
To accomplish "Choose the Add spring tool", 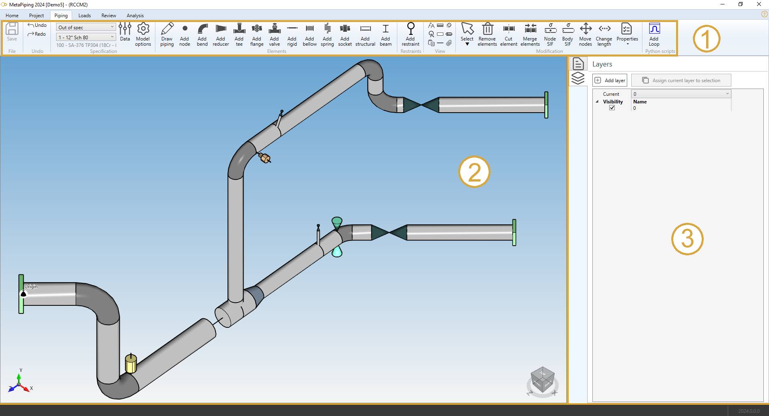I will click(x=327, y=34).
